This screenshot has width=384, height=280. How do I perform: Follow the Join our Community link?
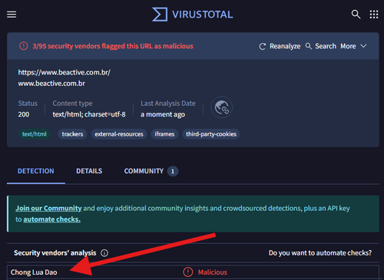(48, 208)
